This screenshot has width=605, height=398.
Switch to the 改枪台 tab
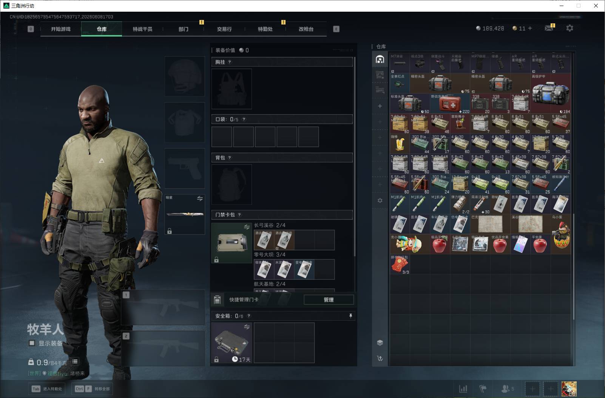tap(306, 29)
